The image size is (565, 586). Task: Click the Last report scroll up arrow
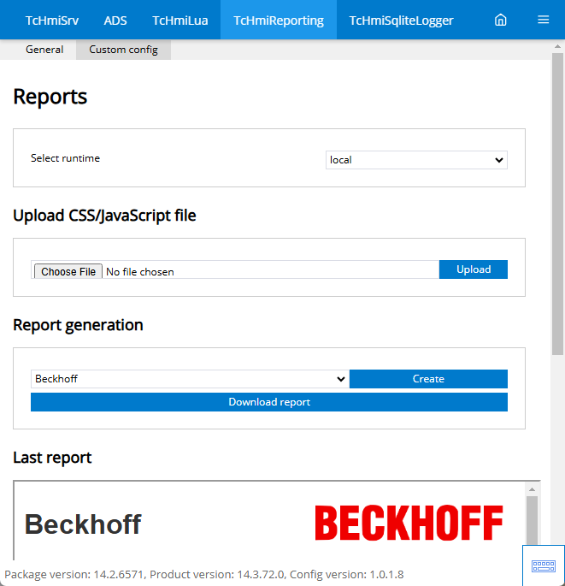[533, 489]
